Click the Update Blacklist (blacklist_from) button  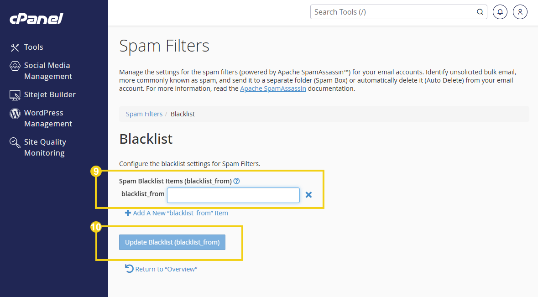pos(172,242)
